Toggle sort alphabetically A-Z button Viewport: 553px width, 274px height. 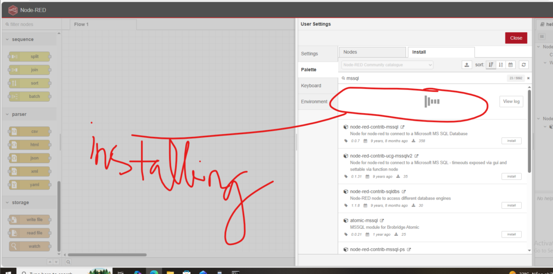click(x=501, y=65)
